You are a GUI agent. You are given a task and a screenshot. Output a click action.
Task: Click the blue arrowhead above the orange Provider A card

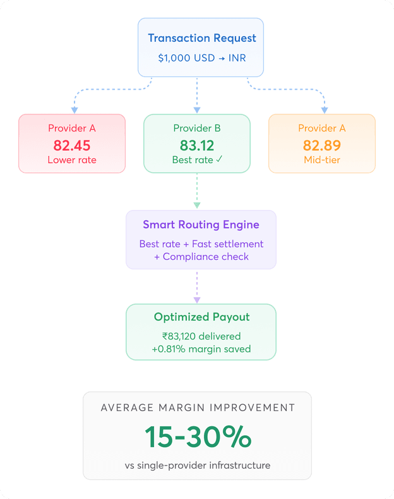click(x=325, y=110)
